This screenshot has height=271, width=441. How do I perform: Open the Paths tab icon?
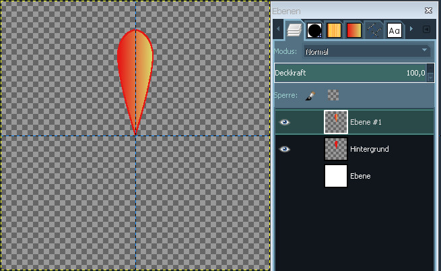pyautogui.click(x=374, y=30)
